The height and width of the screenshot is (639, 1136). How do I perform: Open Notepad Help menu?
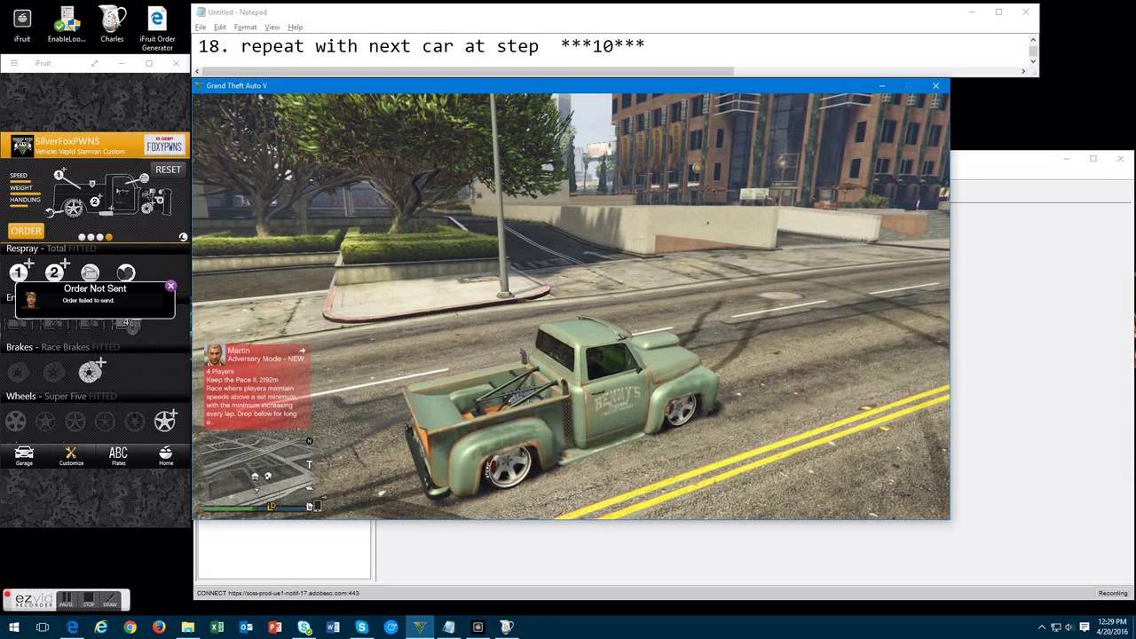click(296, 28)
